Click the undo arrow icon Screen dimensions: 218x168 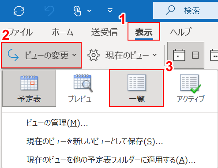coord(49,11)
